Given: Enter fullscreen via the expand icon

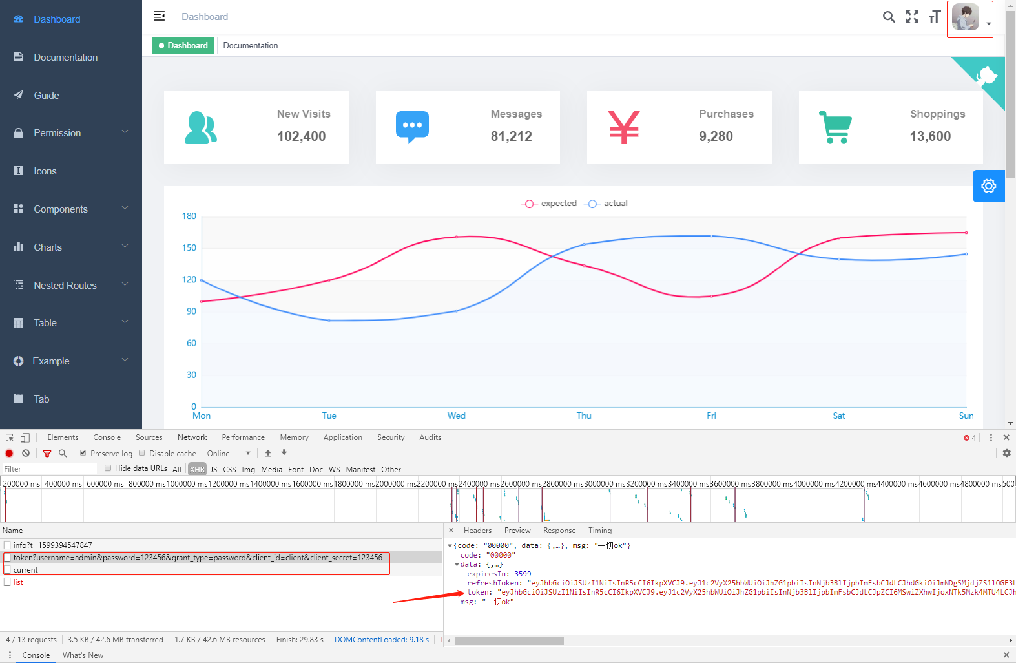Looking at the screenshot, I should 912,17.
